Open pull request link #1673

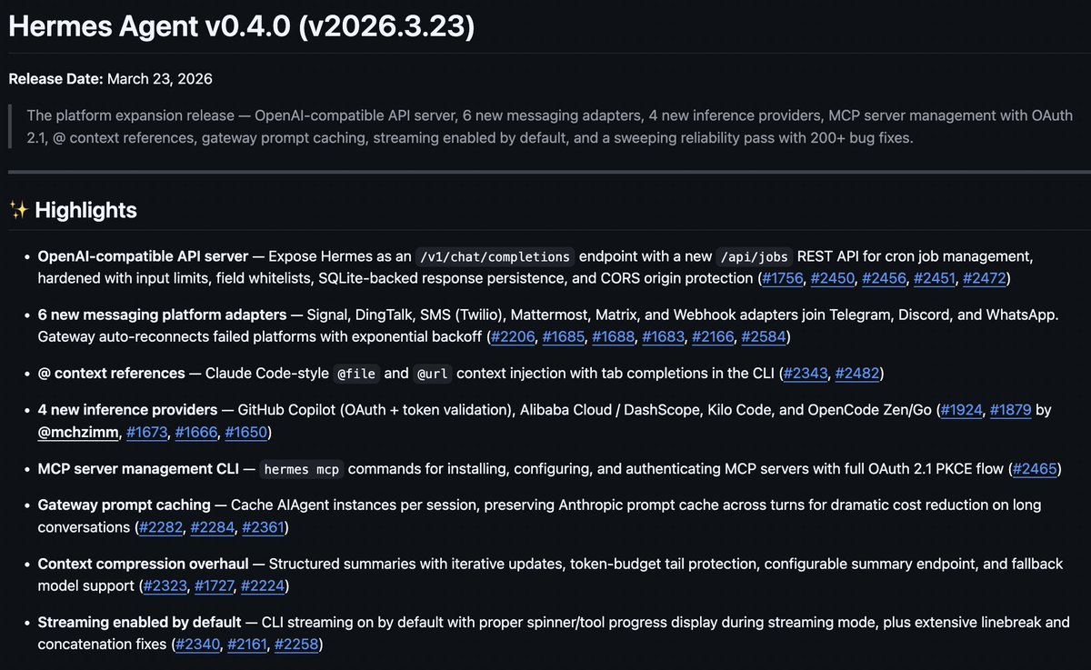pos(147,432)
